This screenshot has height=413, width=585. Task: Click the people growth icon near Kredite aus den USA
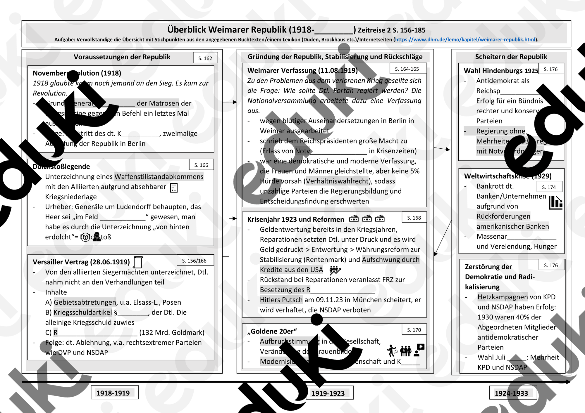pos(335,270)
